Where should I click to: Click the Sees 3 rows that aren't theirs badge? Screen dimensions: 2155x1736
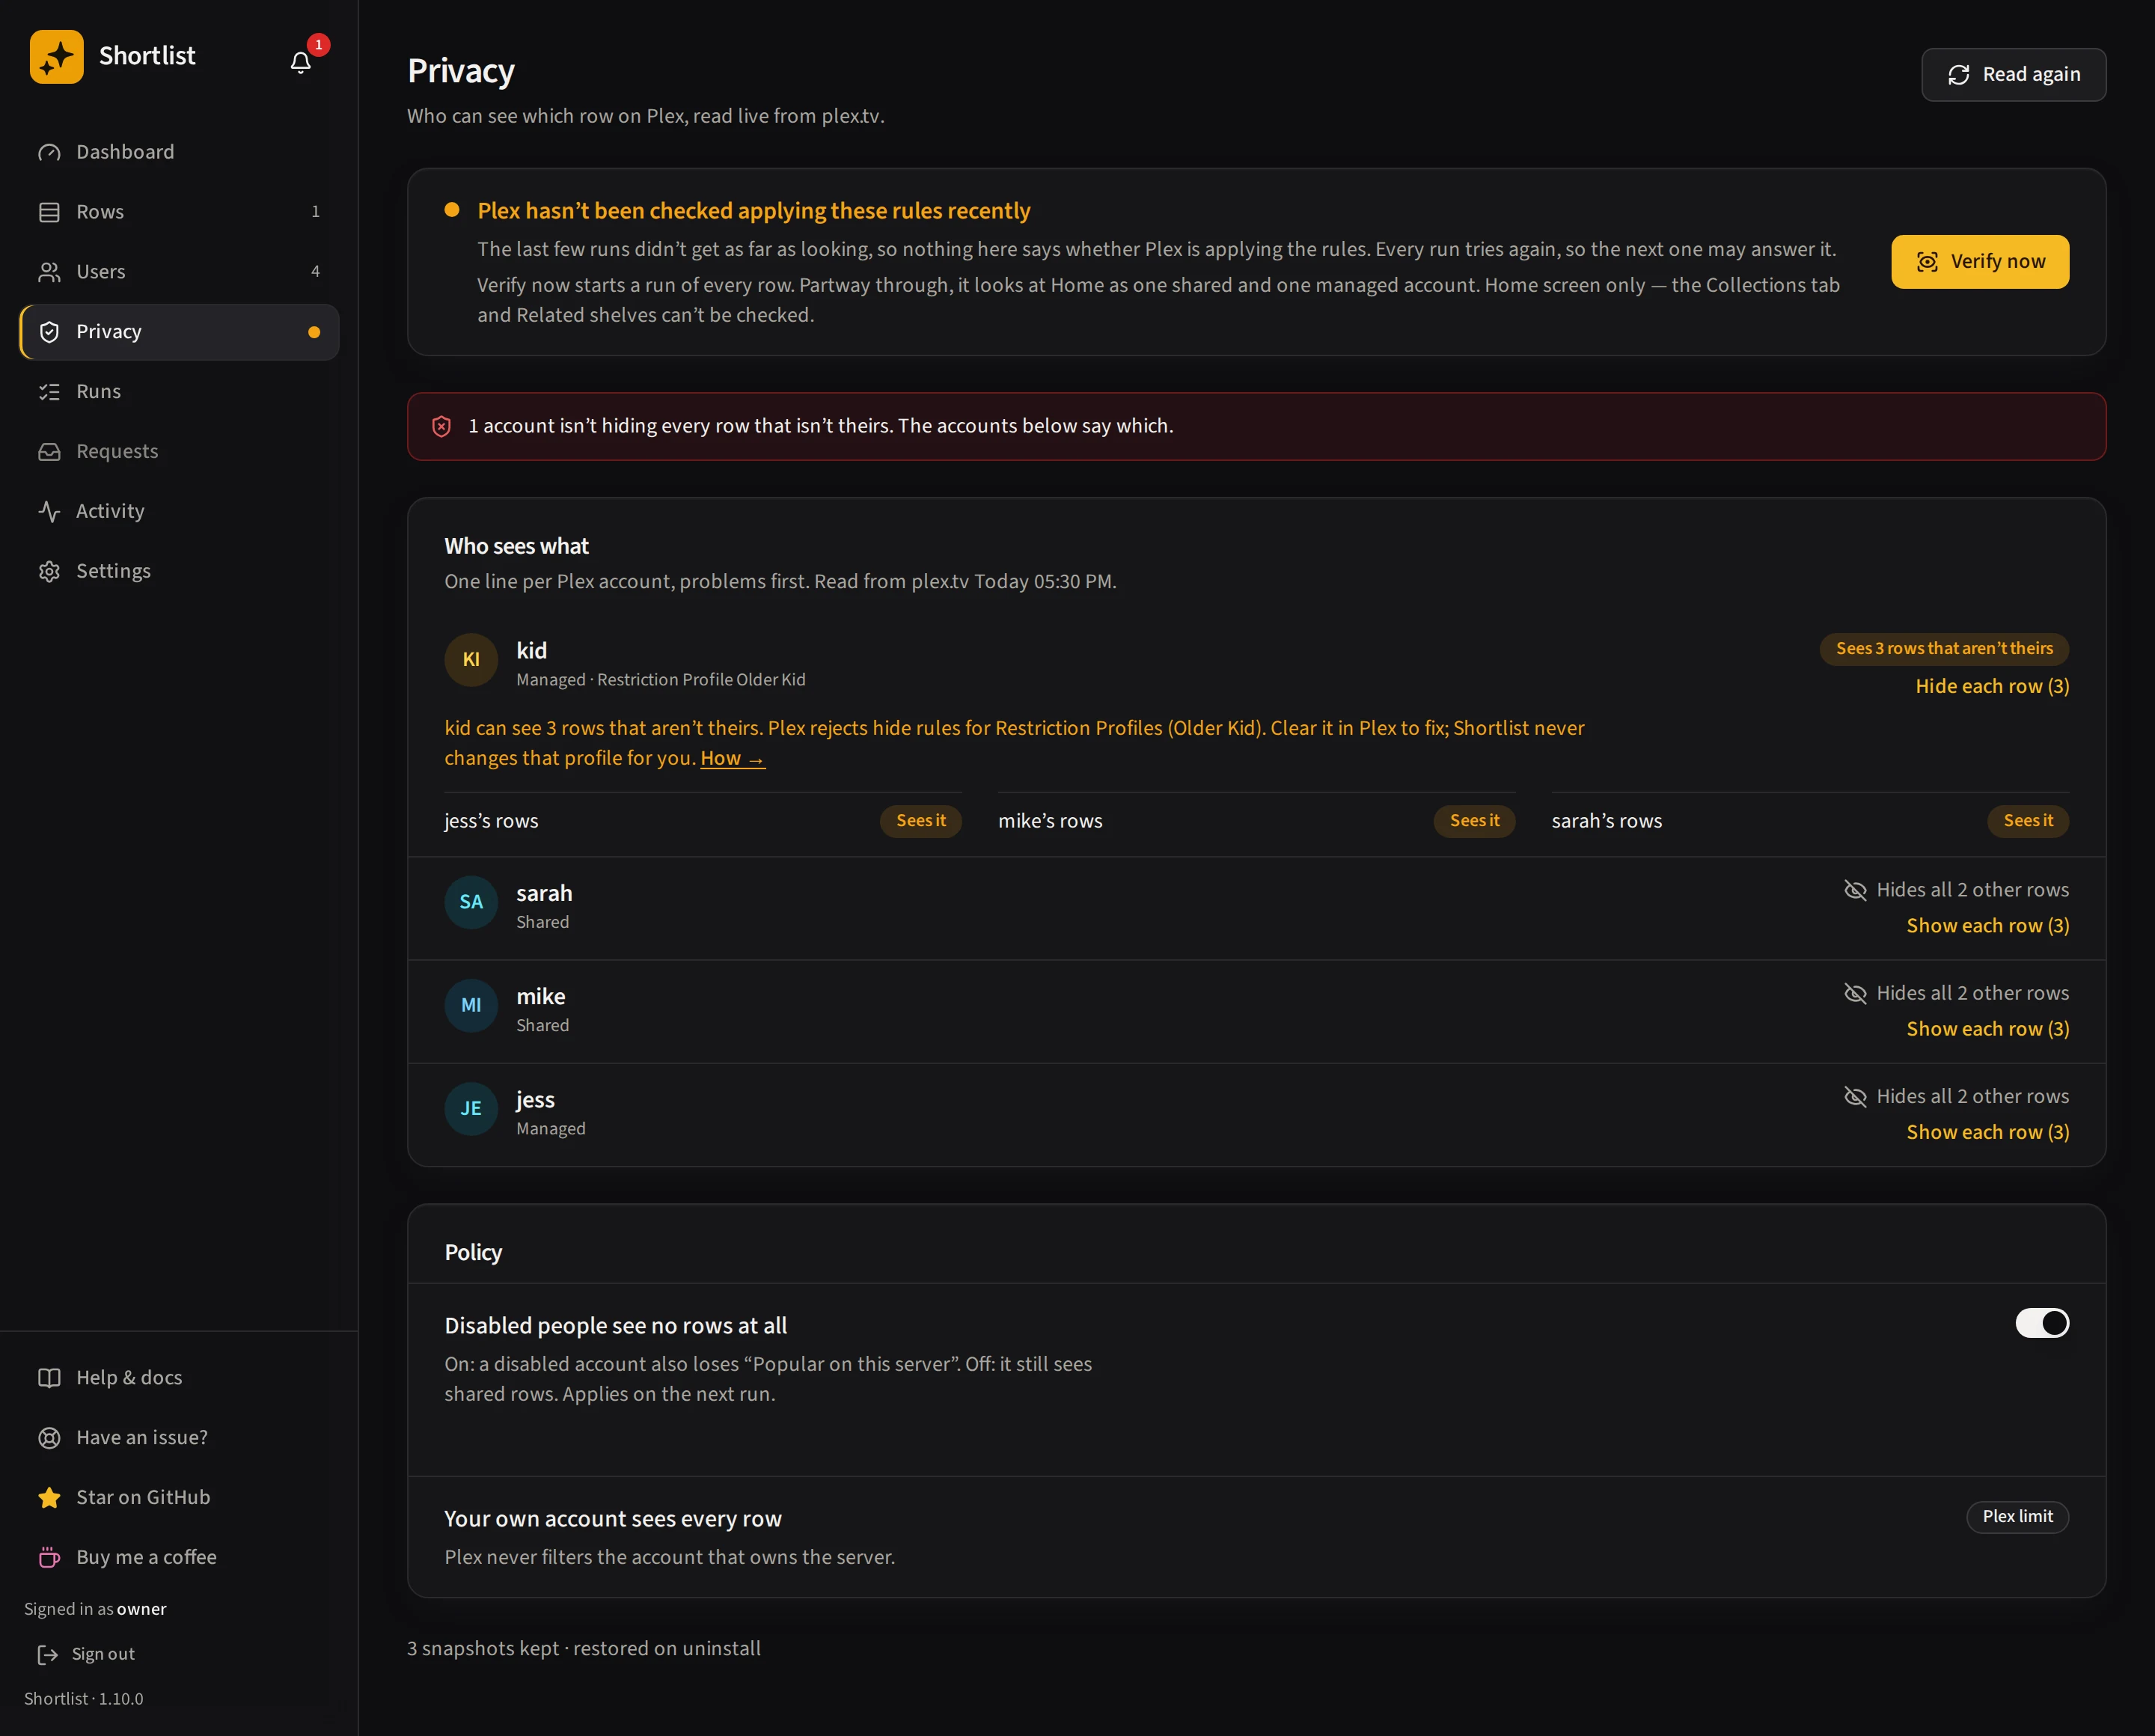1944,649
